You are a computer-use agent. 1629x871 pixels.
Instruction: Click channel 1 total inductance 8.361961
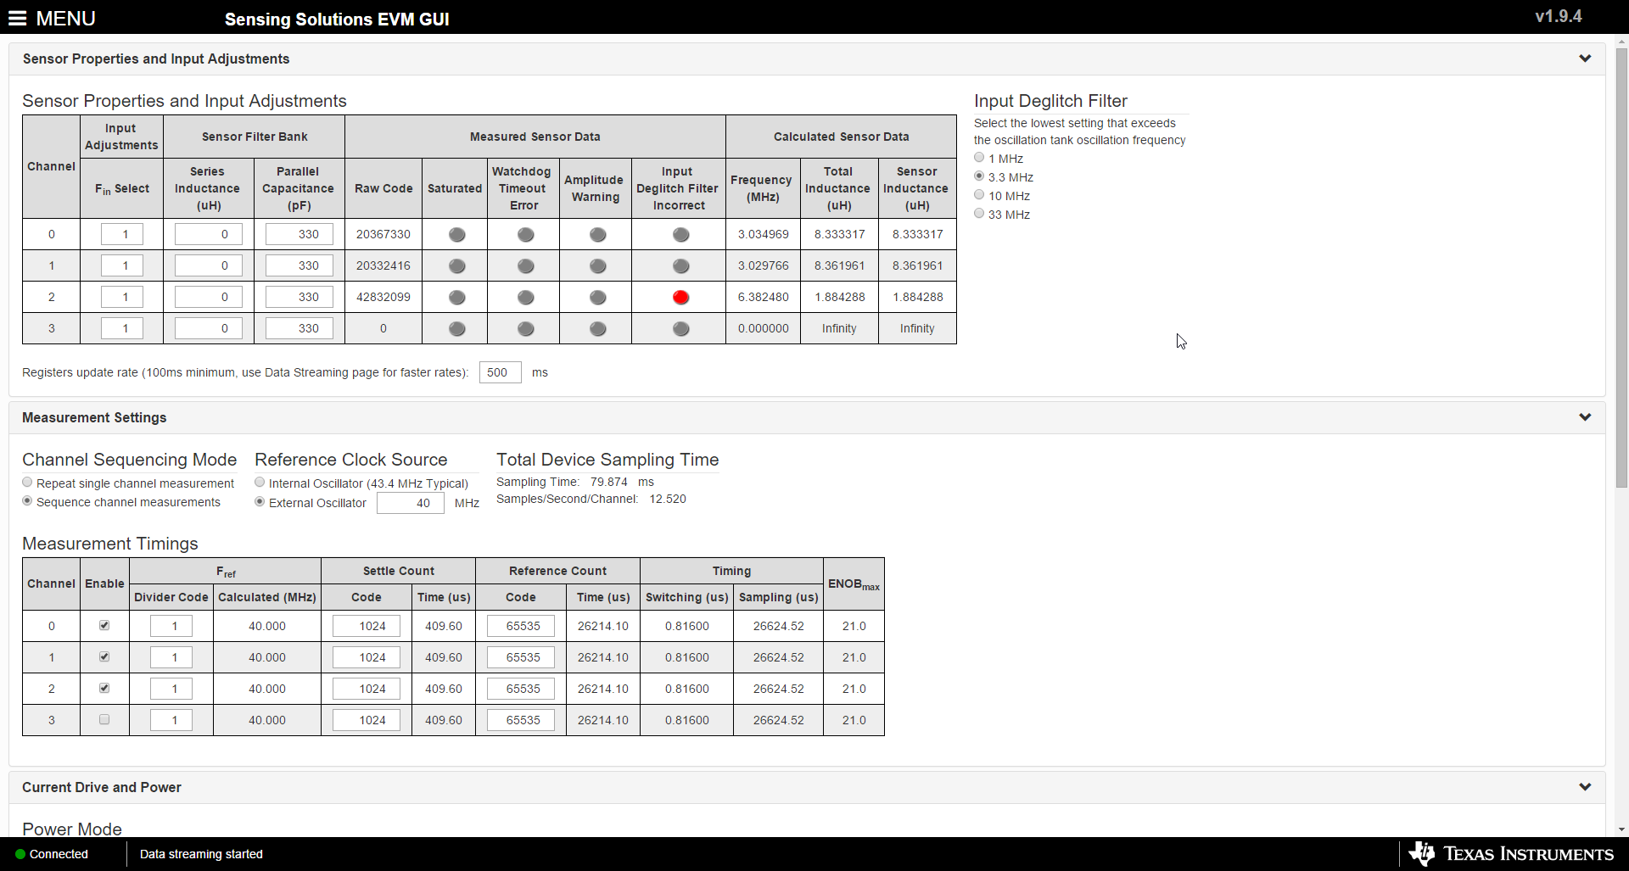click(x=840, y=265)
